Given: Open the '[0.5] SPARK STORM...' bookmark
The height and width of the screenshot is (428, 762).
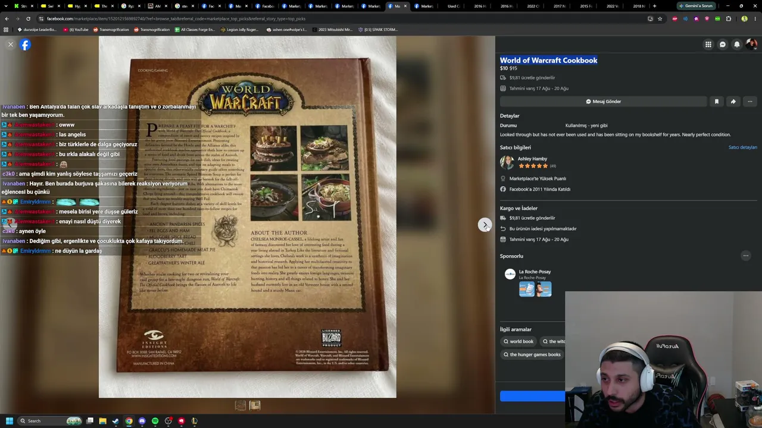Looking at the screenshot, I should click(x=377, y=29).
